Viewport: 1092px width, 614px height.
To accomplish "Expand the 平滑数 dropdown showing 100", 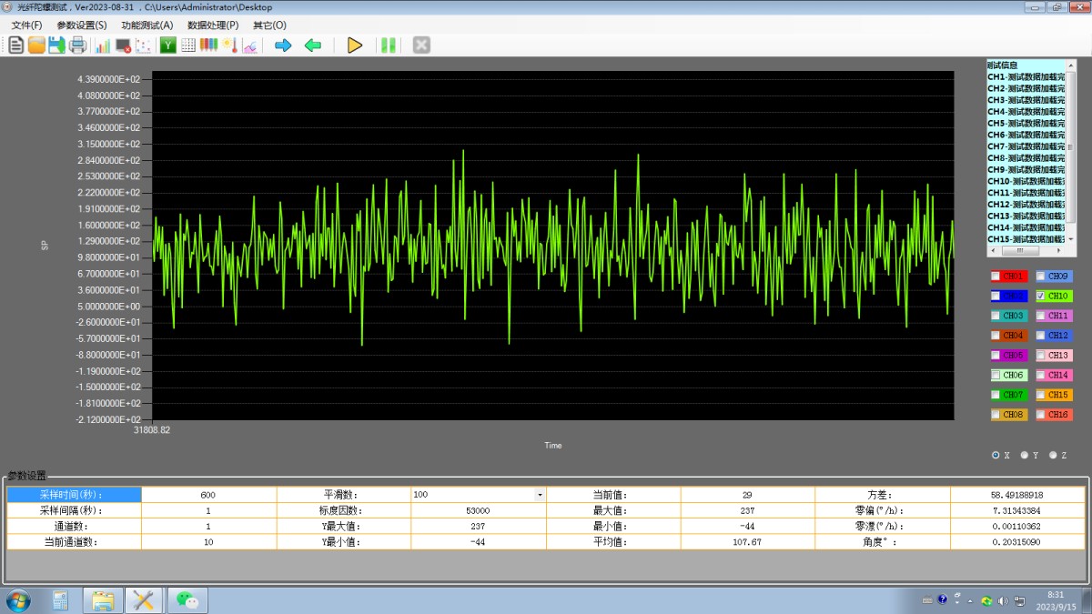I will pos(540,495).
